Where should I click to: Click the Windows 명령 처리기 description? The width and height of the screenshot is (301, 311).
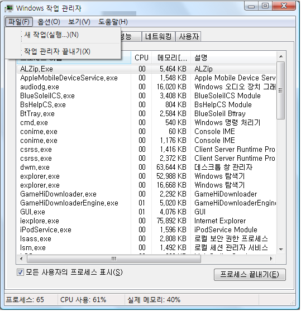(227, 123)
